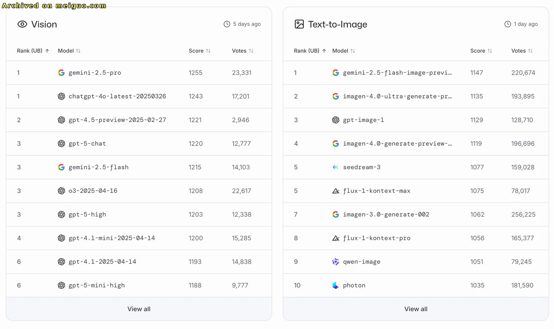Viewport: 554px width, 329px height.
Task: Click the photon logo icon
Action: (336, 285)
